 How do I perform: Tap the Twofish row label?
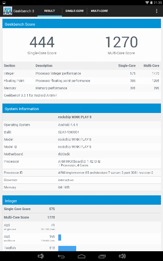[x=10, y=248]
